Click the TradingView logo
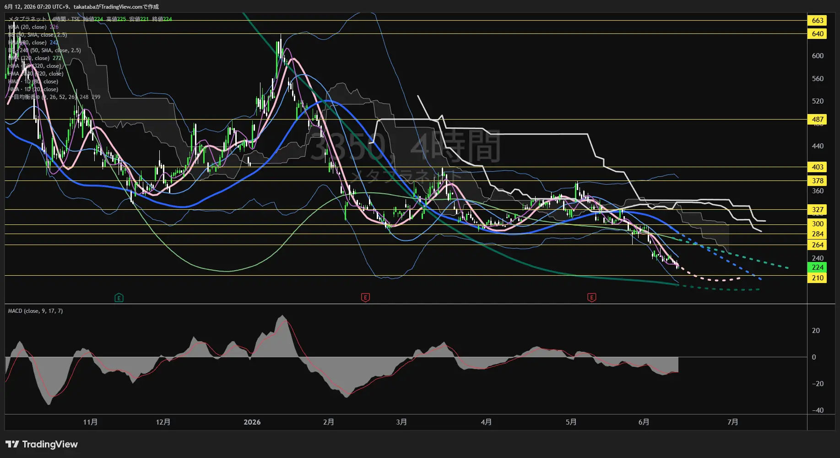Image resolution: width=840 pixels, height=458 pixels. point(42,444)
